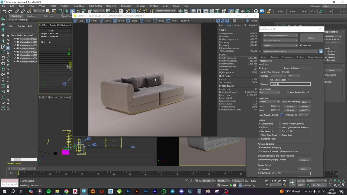347x195 pixels.
Task: Open the Modifiers menu
Action: (x=65, y=6)
